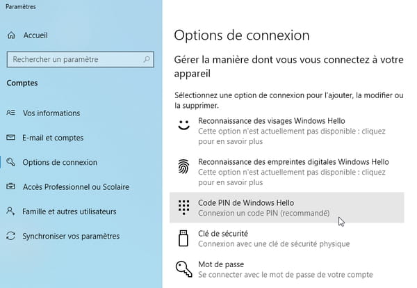Click the Vos informations person icon

point(10,113)
